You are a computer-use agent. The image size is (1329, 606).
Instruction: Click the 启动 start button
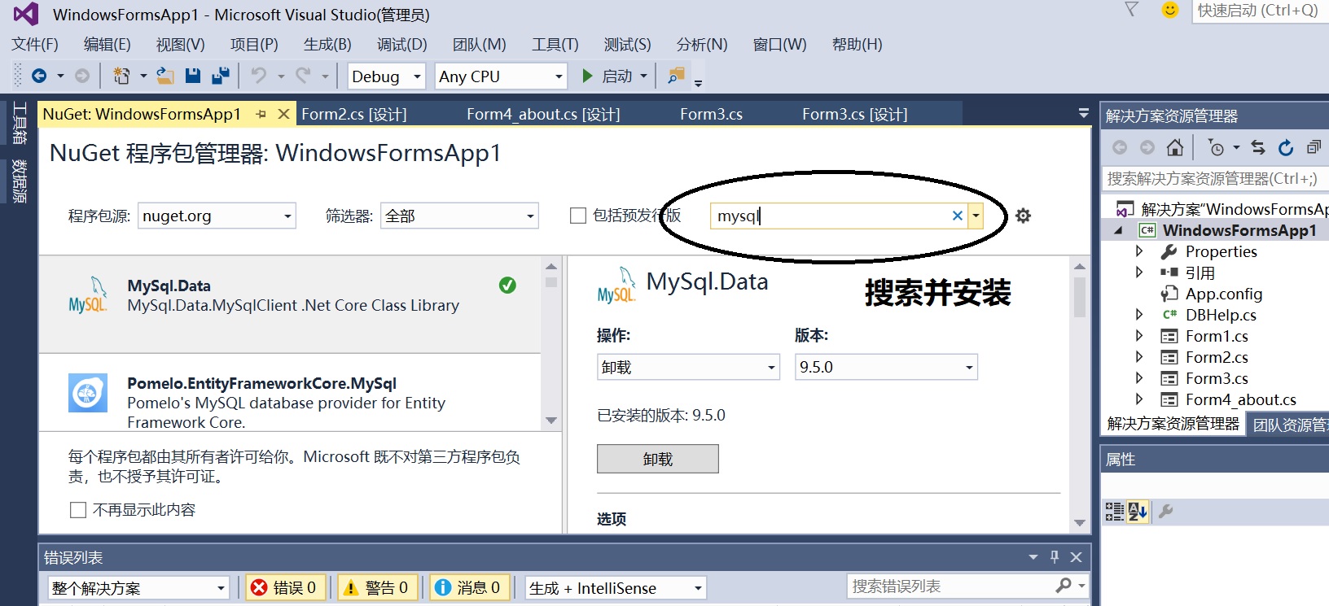pyautogui.click(x=616, y=76)
